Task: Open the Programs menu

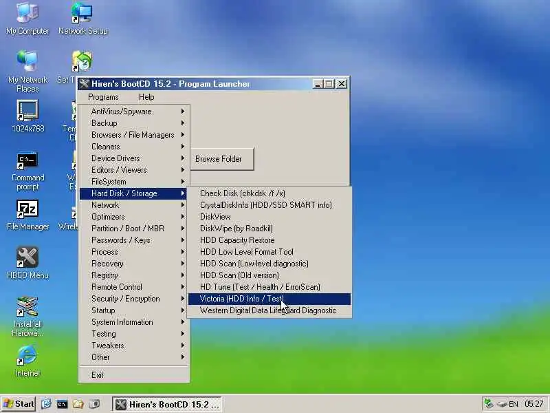Action: [x=103, y=97]
